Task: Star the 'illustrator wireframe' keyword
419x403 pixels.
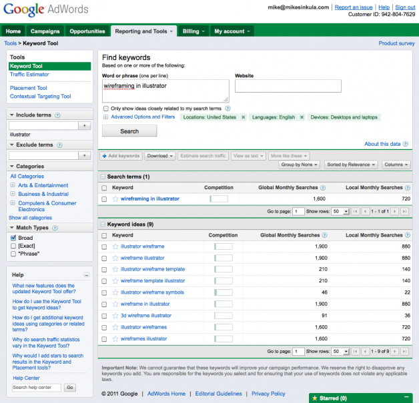Action: [115, 246]
